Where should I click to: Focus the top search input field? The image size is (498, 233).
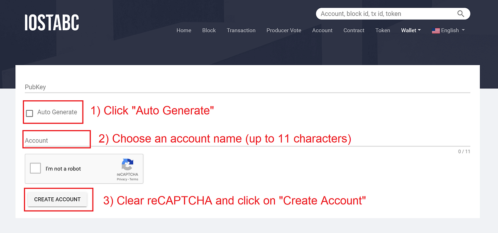click(x=386, y=14)
